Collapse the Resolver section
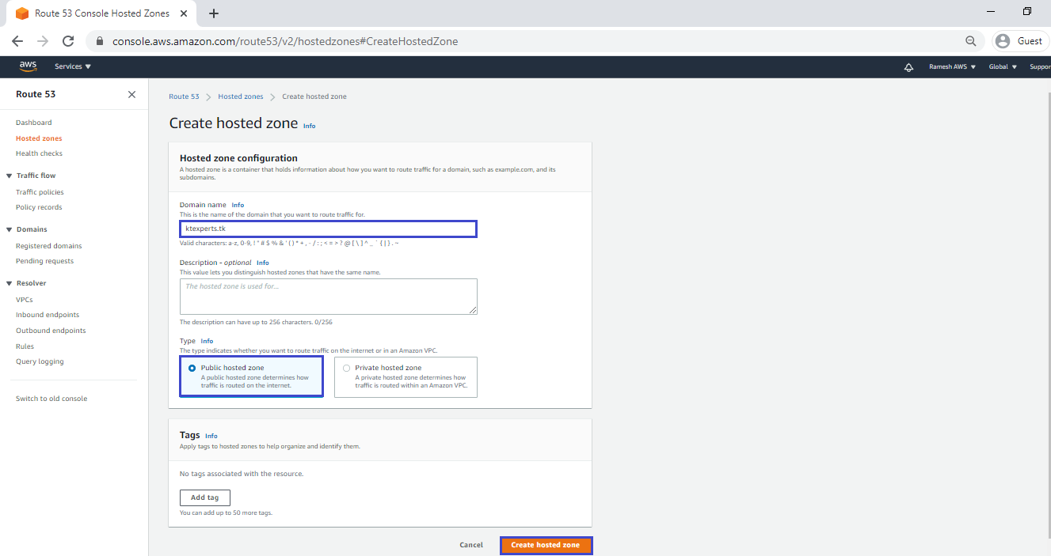1051x556 pixels. coord(9,283)
